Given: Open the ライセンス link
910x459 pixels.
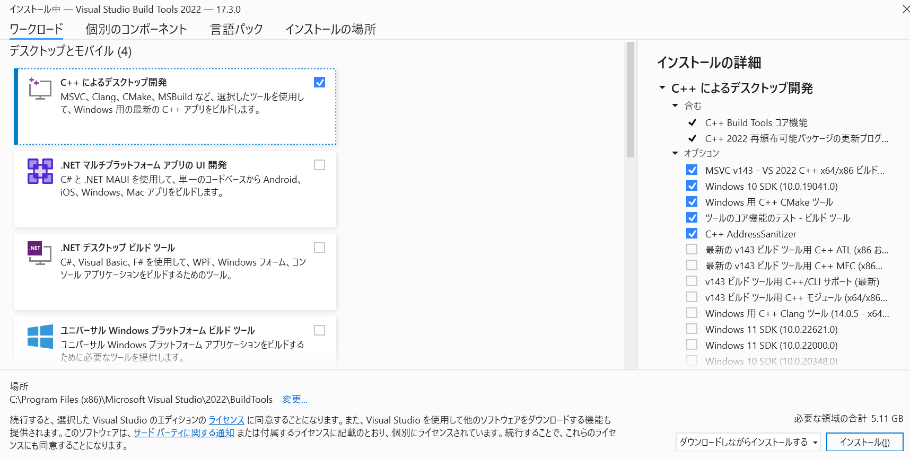Looking at the screenshot, I should (226, 420).
